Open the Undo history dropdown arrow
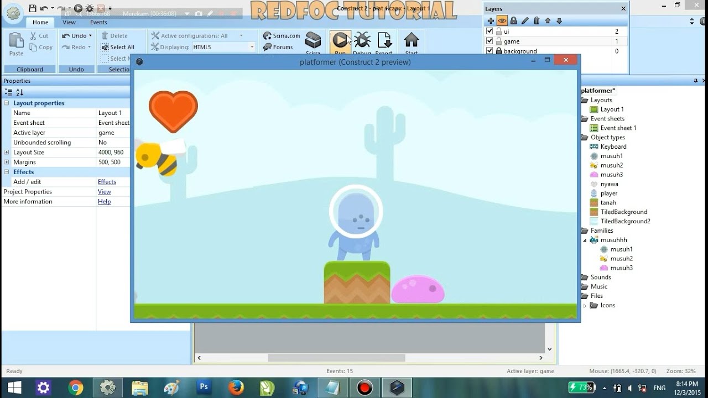Image resolution: width=708 pixels, height=398 pixels. [91, 35]
